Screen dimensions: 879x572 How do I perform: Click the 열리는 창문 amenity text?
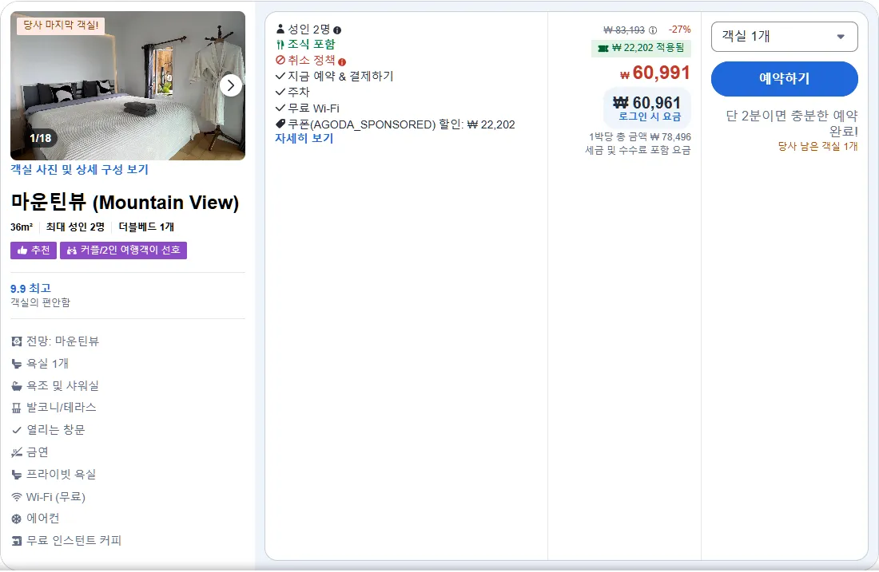tap(55, 430)
